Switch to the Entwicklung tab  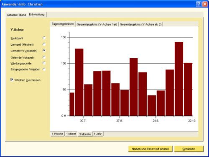(37, 15)
